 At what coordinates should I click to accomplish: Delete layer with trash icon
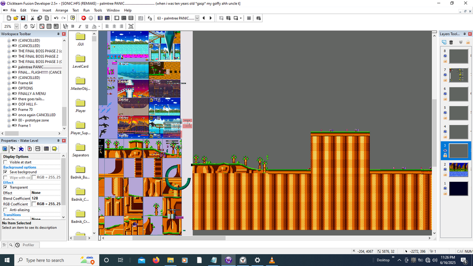pos(451,42)
